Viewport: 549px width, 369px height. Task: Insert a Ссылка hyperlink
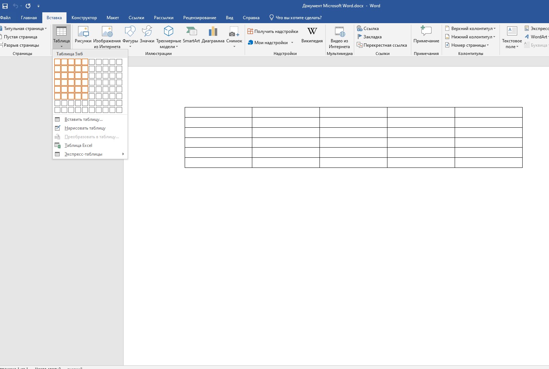(x=368, y=29)
